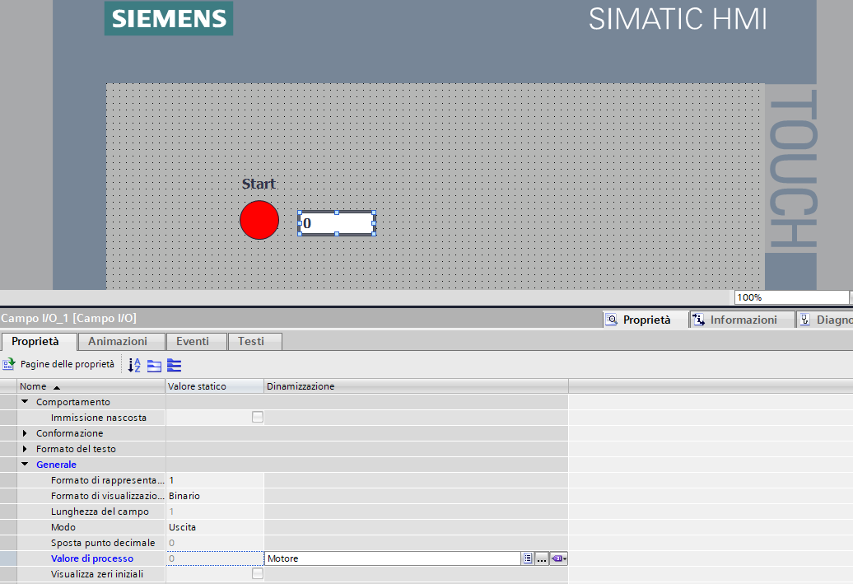Screen dimensions: 853x584
Task: Open the Diagnostica inspector tab
Action: click(825, 320)
